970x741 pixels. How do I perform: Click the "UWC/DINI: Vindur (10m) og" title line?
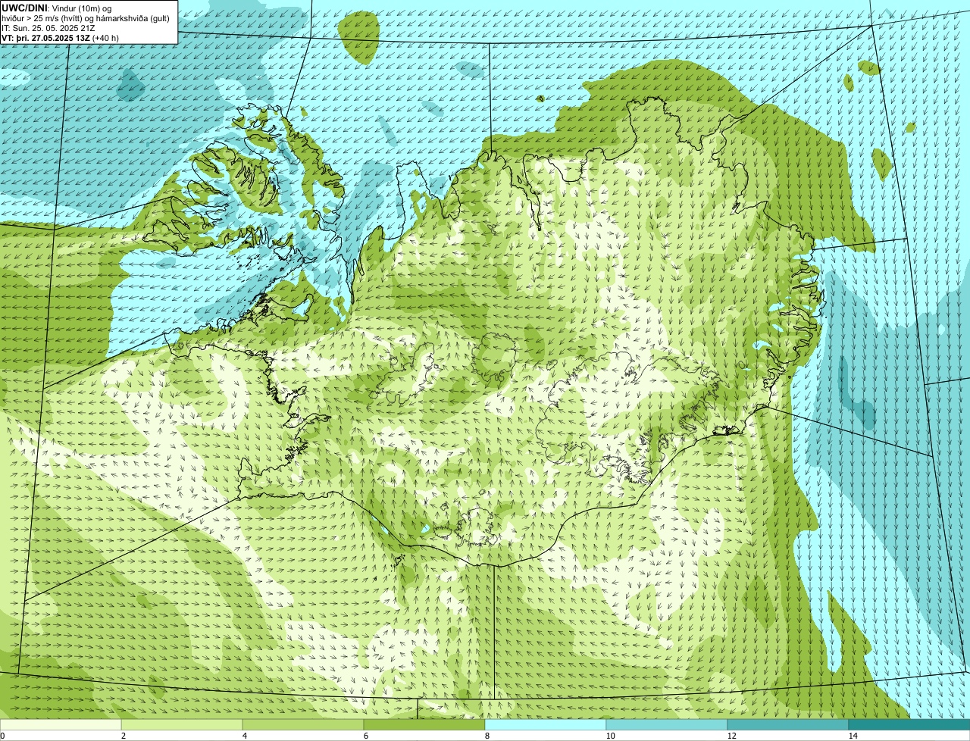(57, 8)
